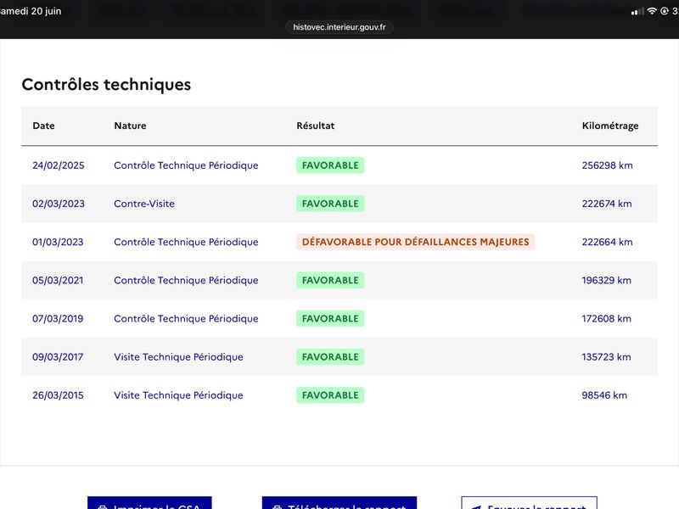Select the date 26/03/2015
Image resolution: width=679 pixels, height=509 pixels.
[x=58, y=395]
